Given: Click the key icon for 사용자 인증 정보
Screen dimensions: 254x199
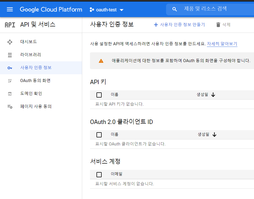Looking at the screenshot, I should point(10,68).
